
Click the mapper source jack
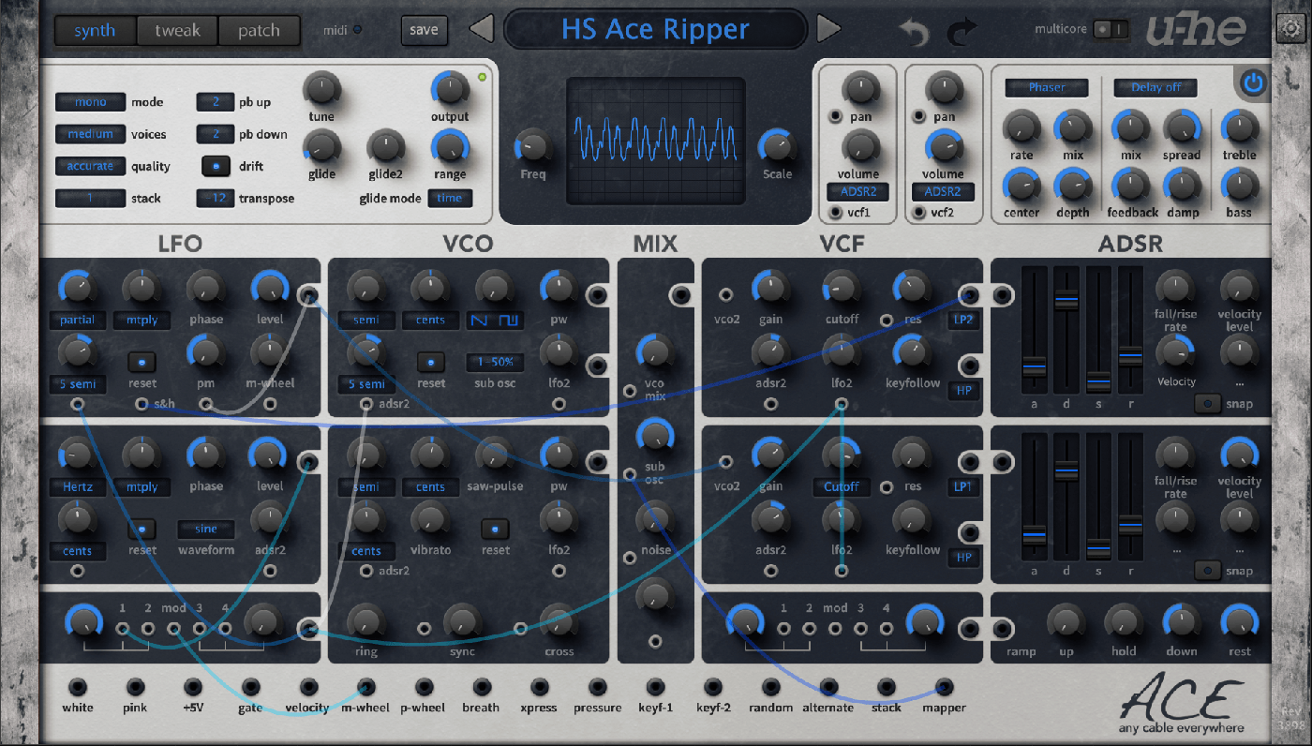[944, 687]
